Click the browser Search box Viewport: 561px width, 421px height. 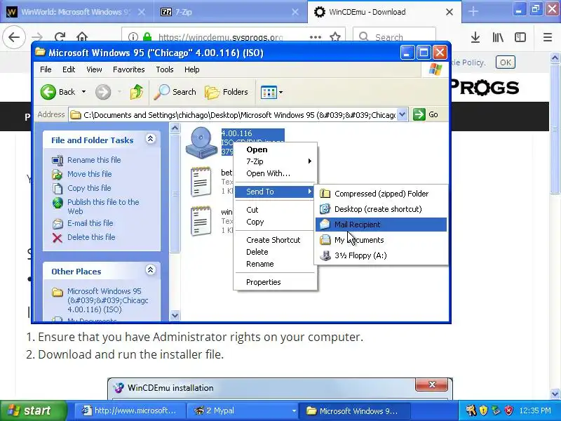pos(394,37)
